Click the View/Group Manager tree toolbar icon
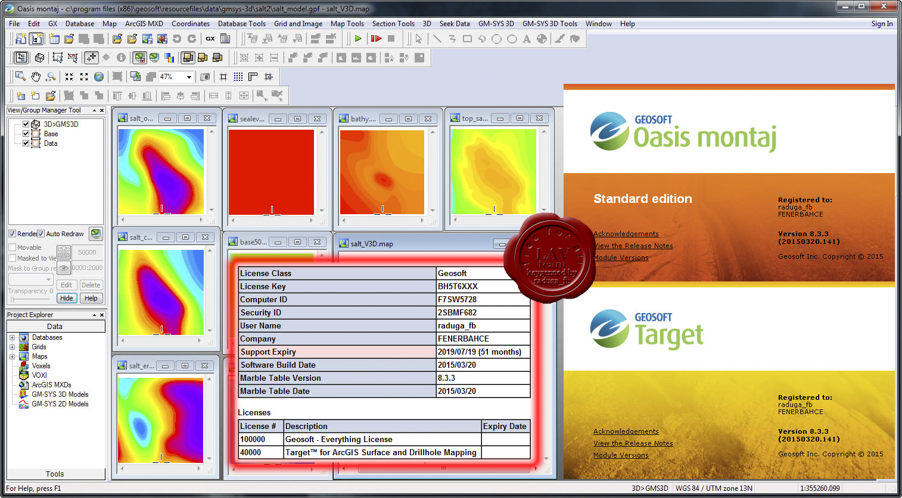902x498 pixels. click(21, 58)
